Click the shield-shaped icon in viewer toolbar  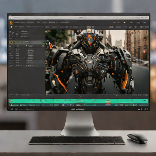pos(130,27)
